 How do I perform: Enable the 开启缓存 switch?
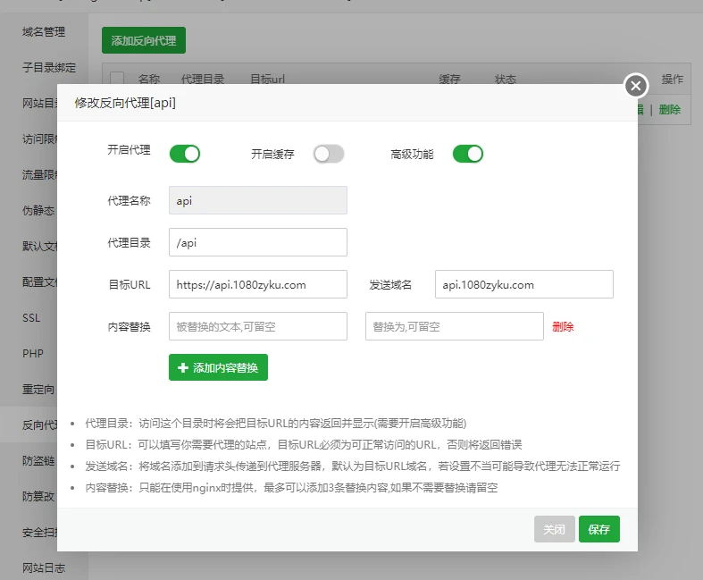pyautogui.click(x=328, y=154)
